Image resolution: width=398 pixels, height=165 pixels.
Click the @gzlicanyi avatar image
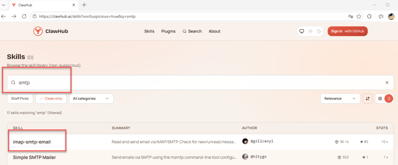[x=245, y=142]
